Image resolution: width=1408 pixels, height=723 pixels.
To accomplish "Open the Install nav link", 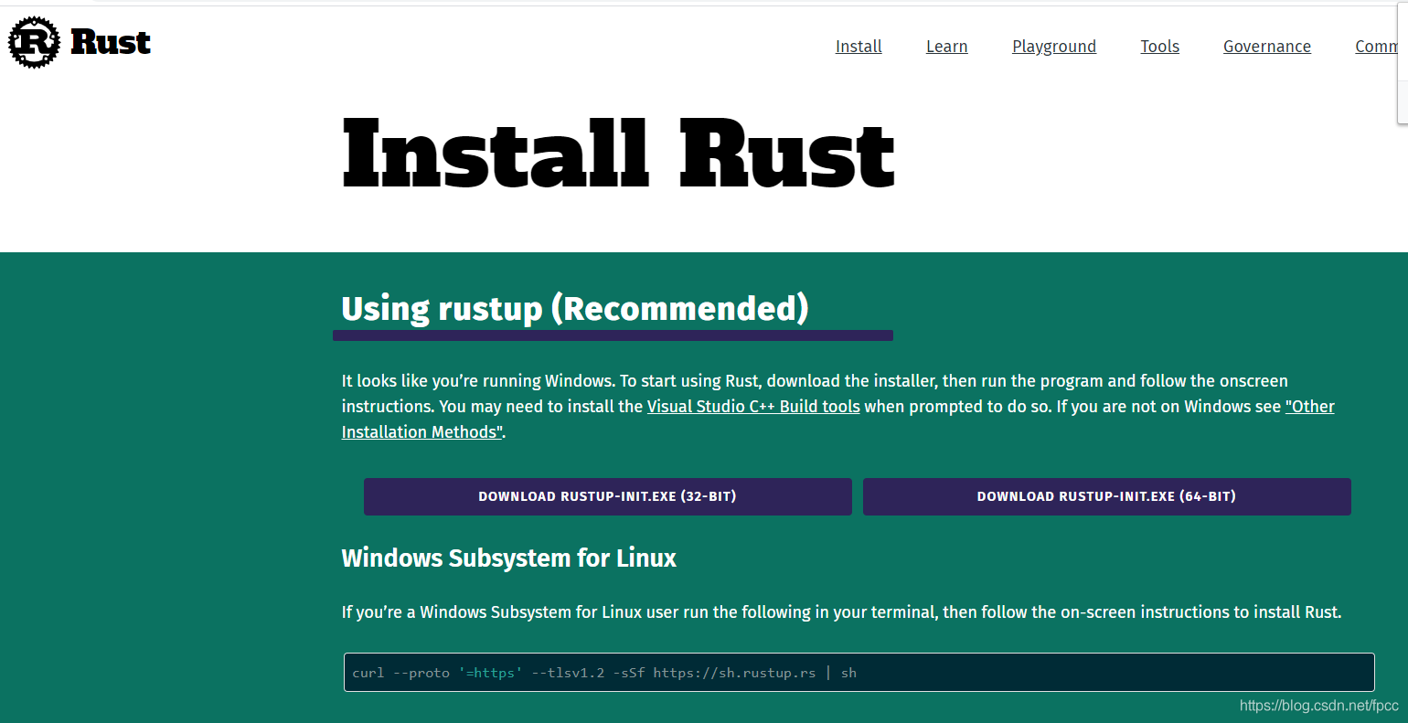I will [859, 47].
